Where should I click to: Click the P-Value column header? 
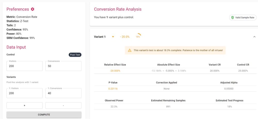113,83
